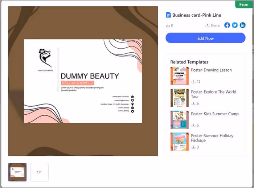The height and width of the screenshot is (188, 254).
Task: Click the download count icon beside 0
Action: pos(168,25)
